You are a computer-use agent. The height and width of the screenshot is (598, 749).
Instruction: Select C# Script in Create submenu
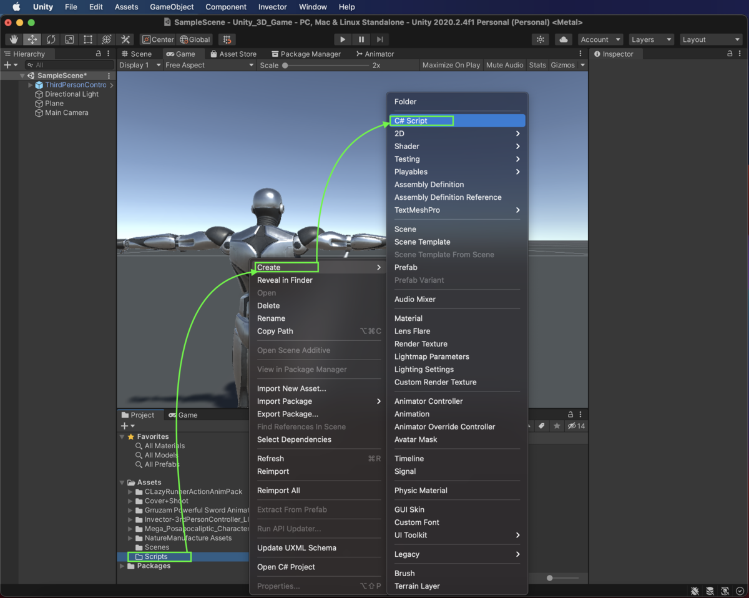point(456,120)
